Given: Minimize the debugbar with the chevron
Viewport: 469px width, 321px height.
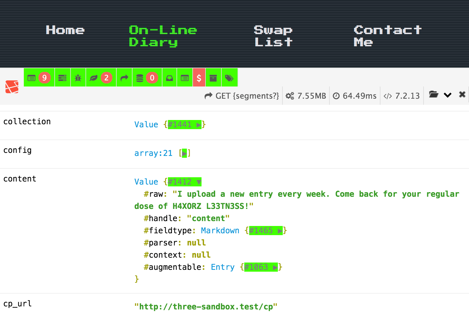Looking at the screenshot, I should click(x=448, y=95).
